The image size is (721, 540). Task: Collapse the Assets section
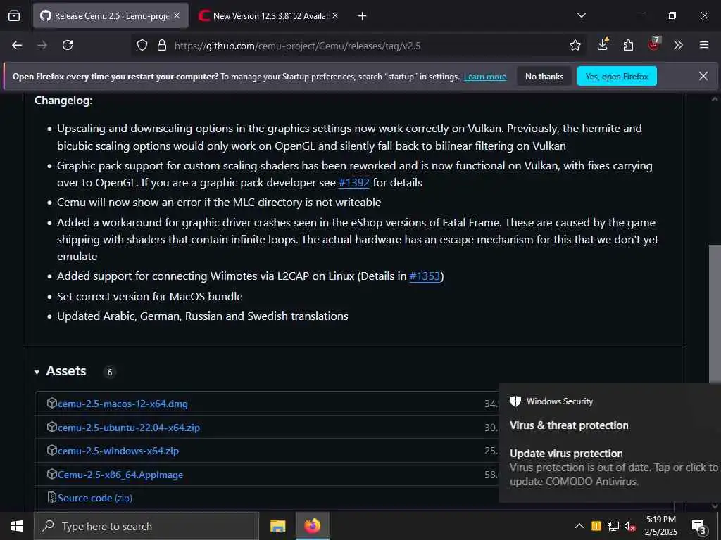click(x=37, y=372)
